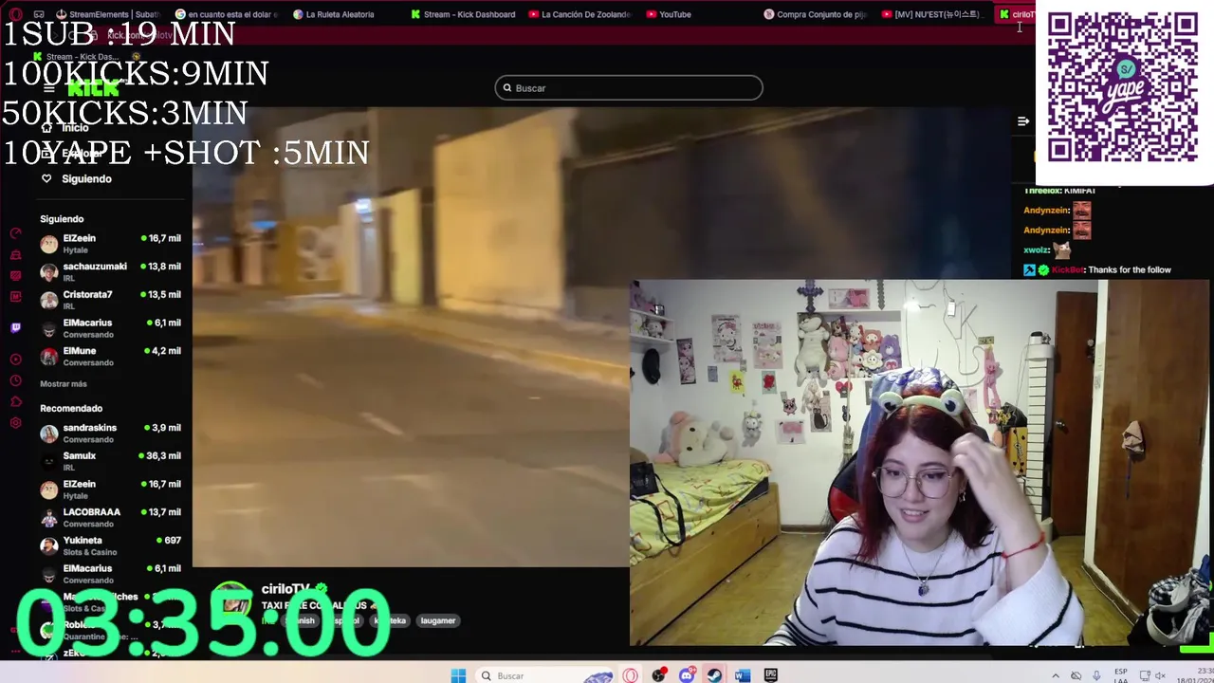Click sachauzumaki channel avatar
The width and height of the screenshot is (1214, 683).
(49, 272)
